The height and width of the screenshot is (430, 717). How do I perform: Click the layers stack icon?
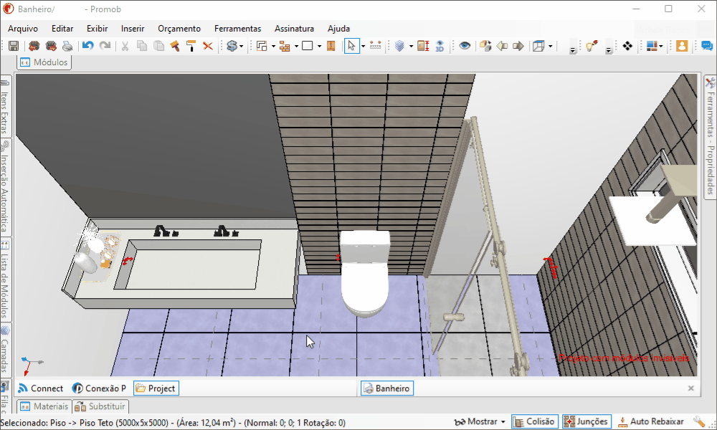pyautogui.click(x=399, y=46)
